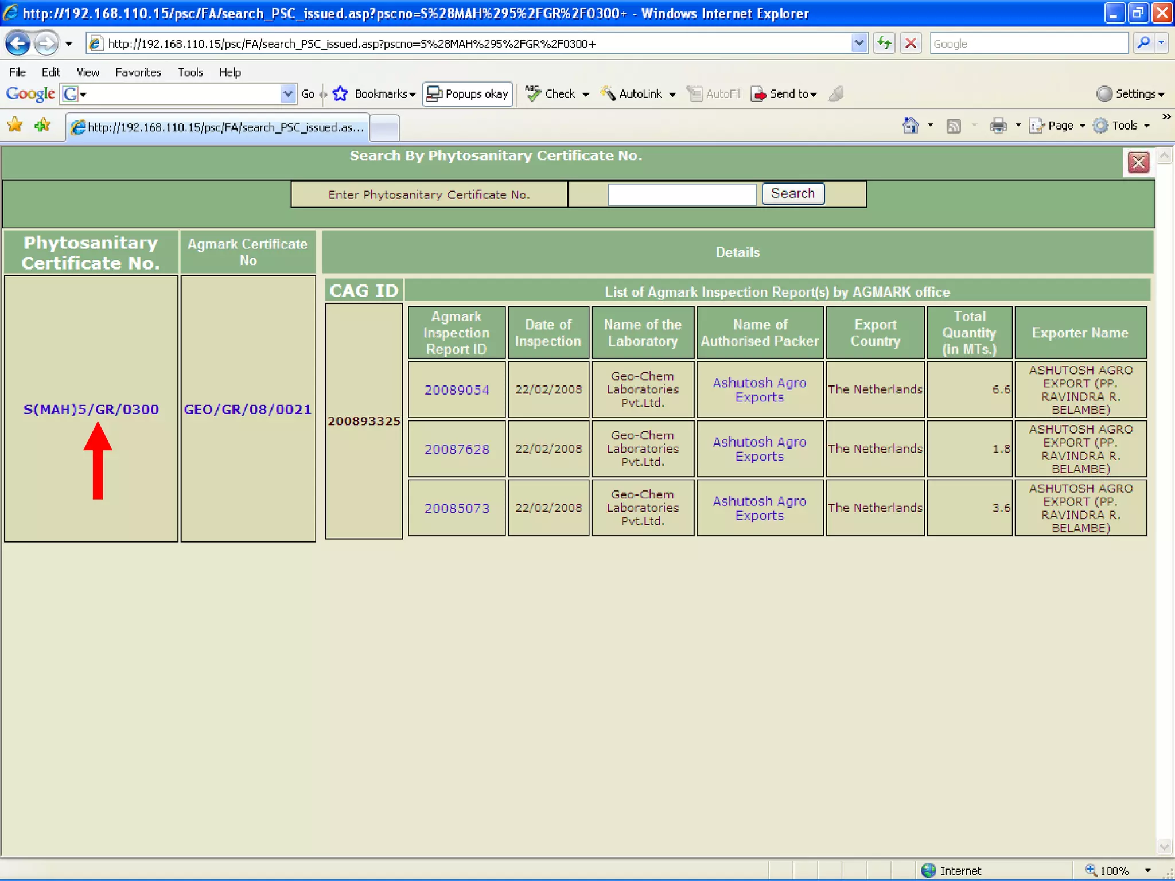Click the Print icon

[x=998, y=126]
